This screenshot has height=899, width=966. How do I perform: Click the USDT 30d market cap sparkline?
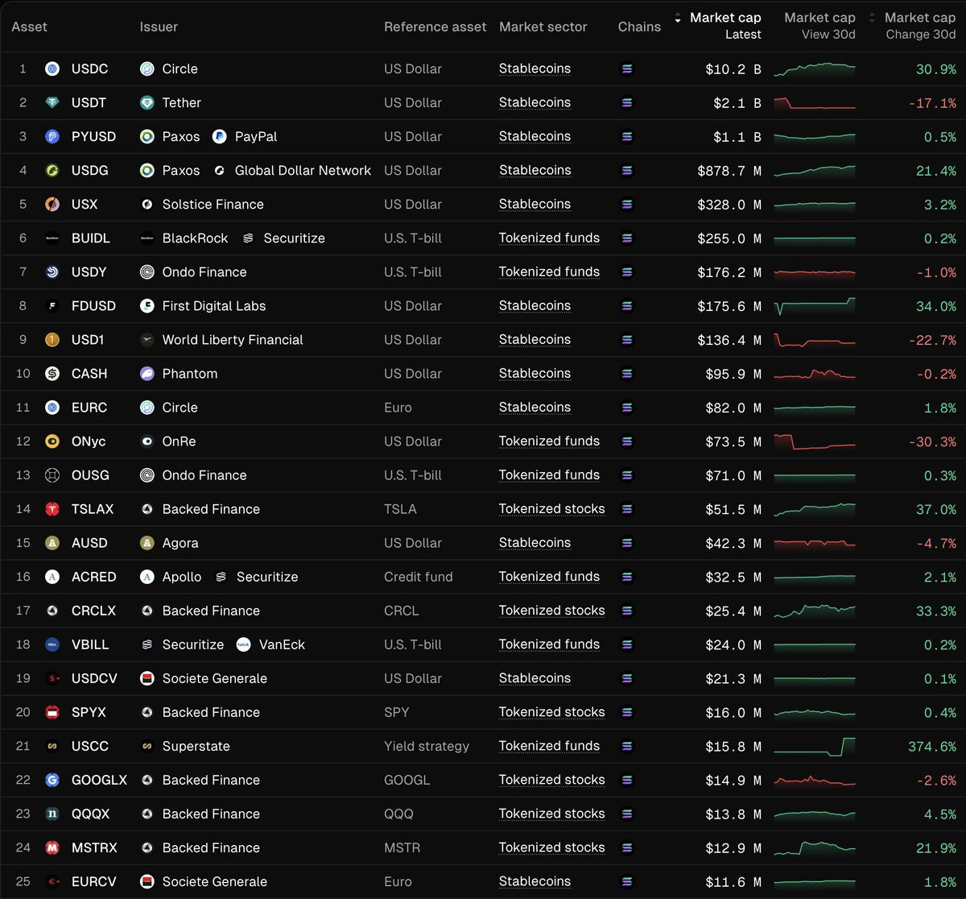coord(815,103)
